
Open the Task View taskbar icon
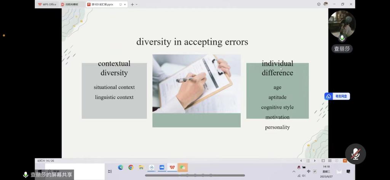click(x=110, y=171)
